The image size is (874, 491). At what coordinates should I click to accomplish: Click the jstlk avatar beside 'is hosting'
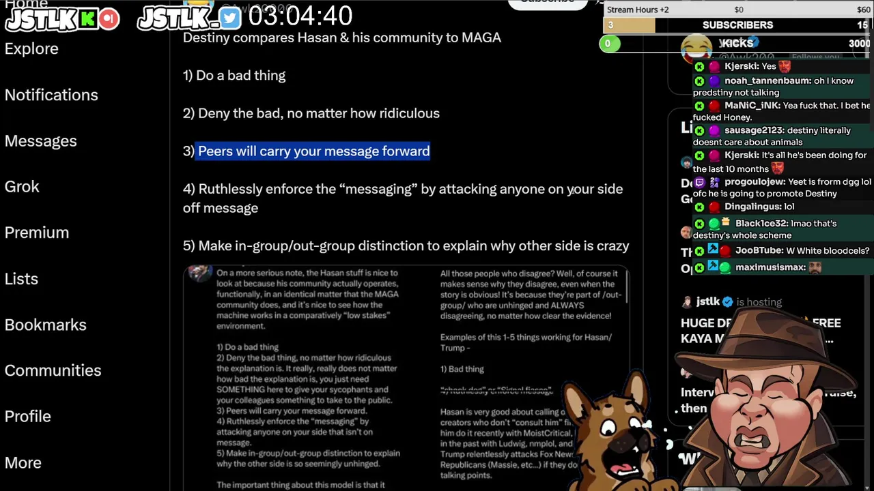(686, 301)
